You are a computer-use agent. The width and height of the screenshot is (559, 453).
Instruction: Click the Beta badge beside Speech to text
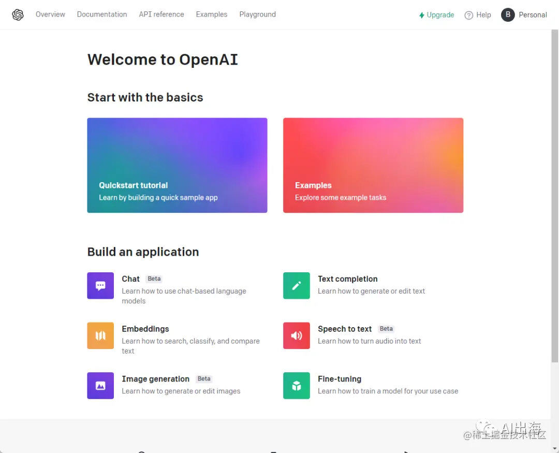(386, 329)
